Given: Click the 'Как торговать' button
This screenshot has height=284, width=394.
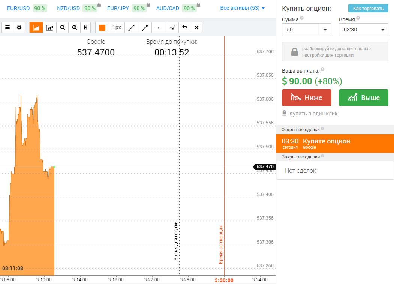Looking at the screenshot, I should (x=368, y=8).
